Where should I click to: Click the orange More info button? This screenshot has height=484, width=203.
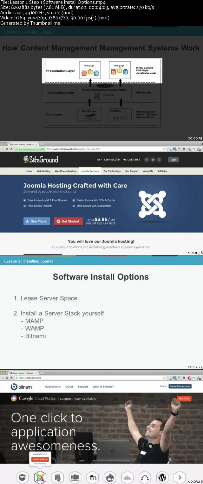[x=184, y=399]
